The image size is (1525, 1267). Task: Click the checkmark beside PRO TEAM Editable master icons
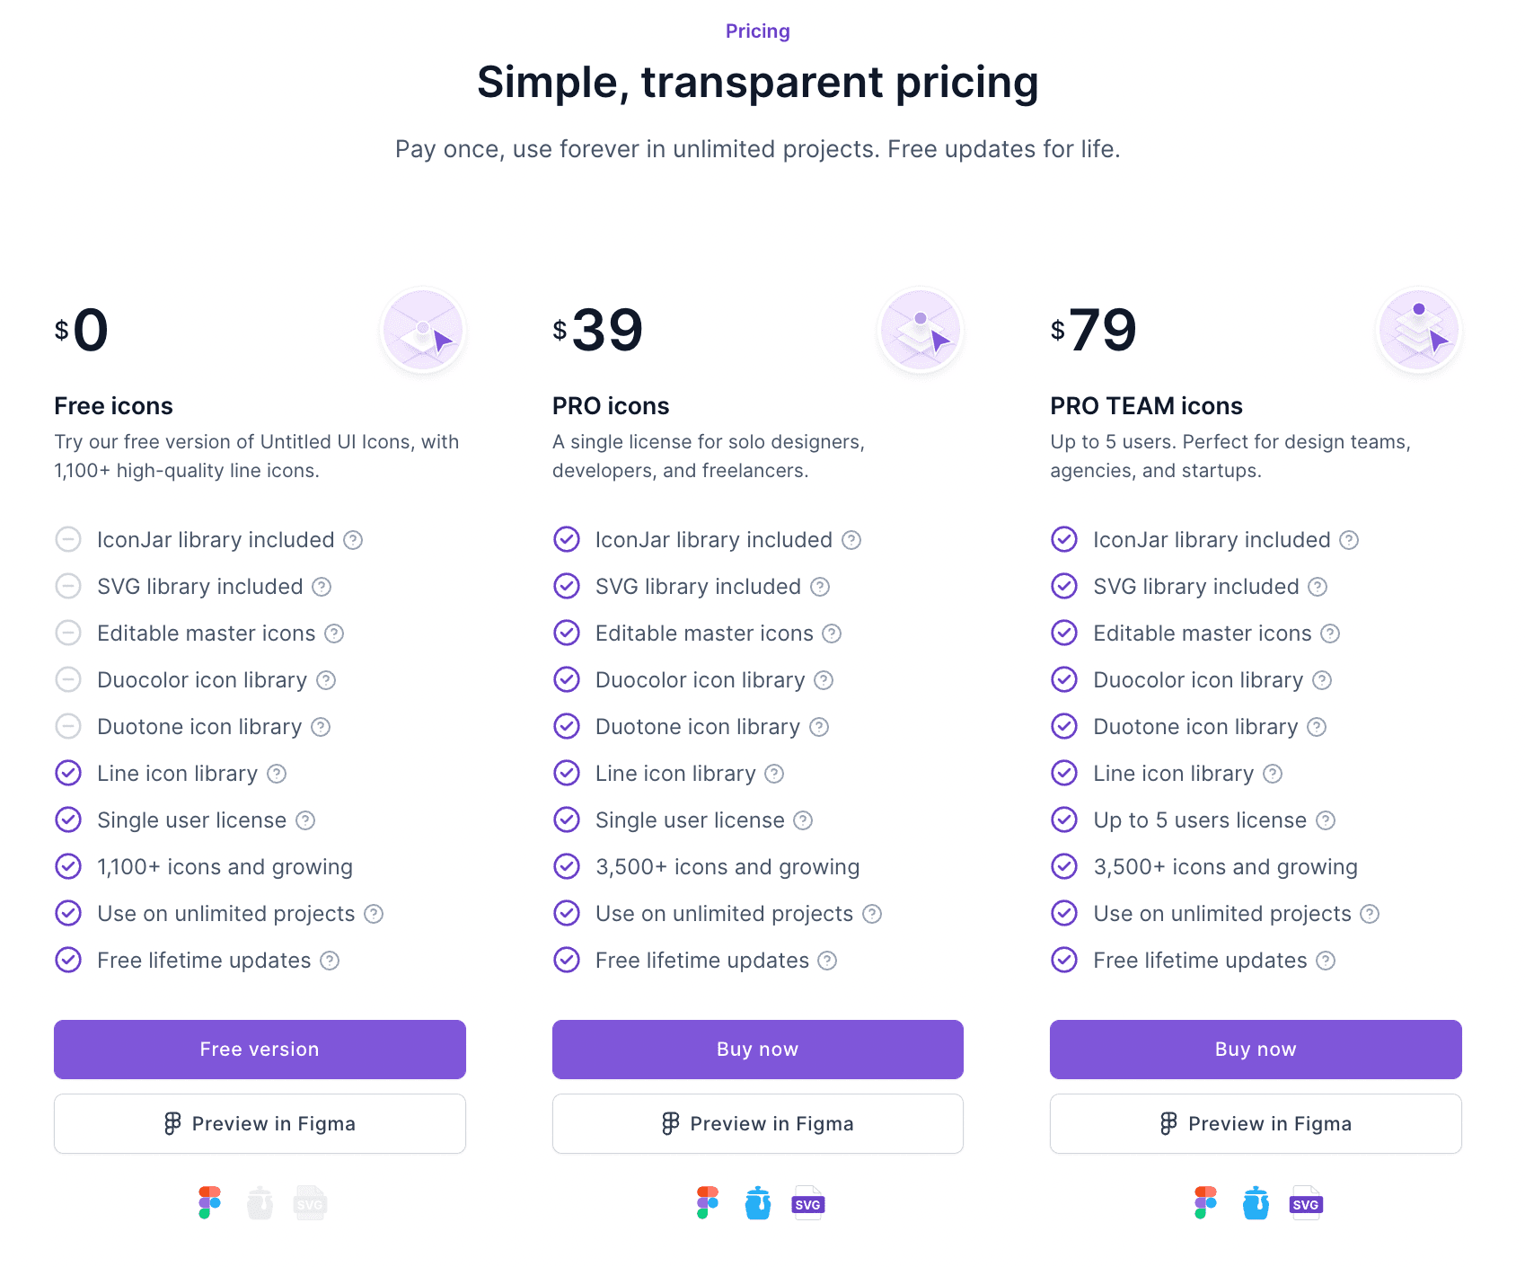(x=1064, y=633)
